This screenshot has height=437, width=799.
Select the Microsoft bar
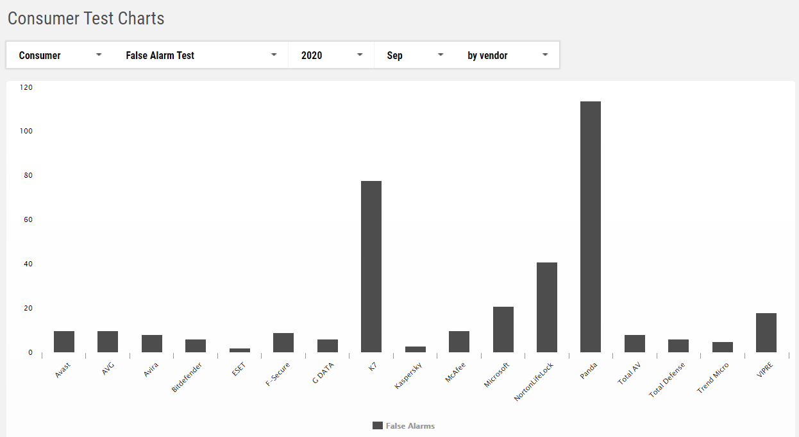pos(503,329)
